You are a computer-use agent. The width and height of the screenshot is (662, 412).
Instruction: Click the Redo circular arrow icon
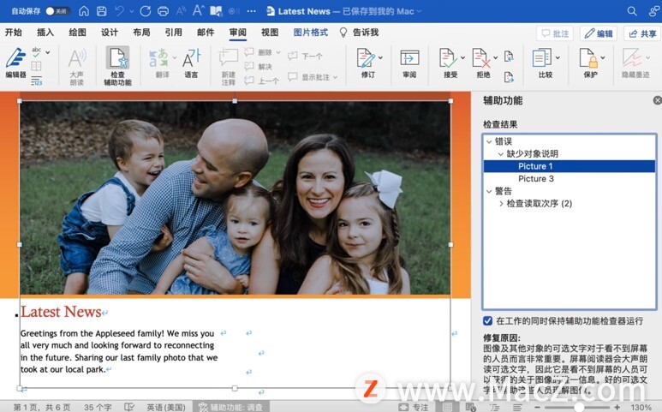(x=146, y=11)
